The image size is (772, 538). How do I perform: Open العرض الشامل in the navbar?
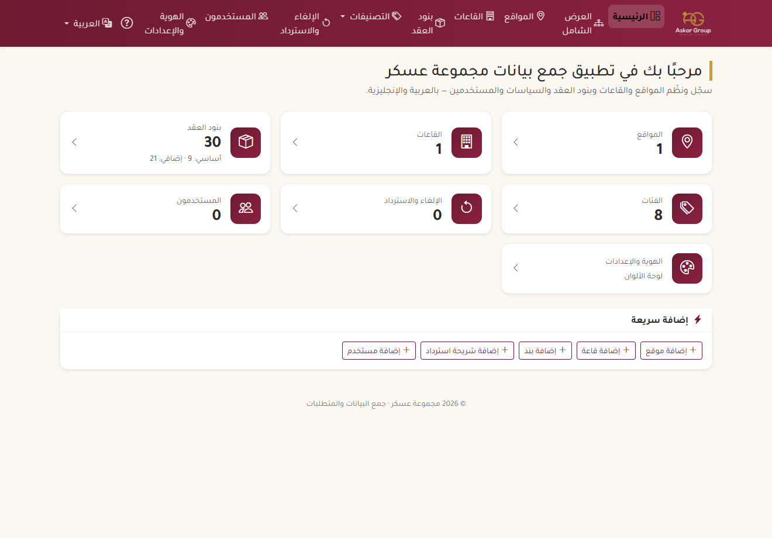tap(583, 23)
